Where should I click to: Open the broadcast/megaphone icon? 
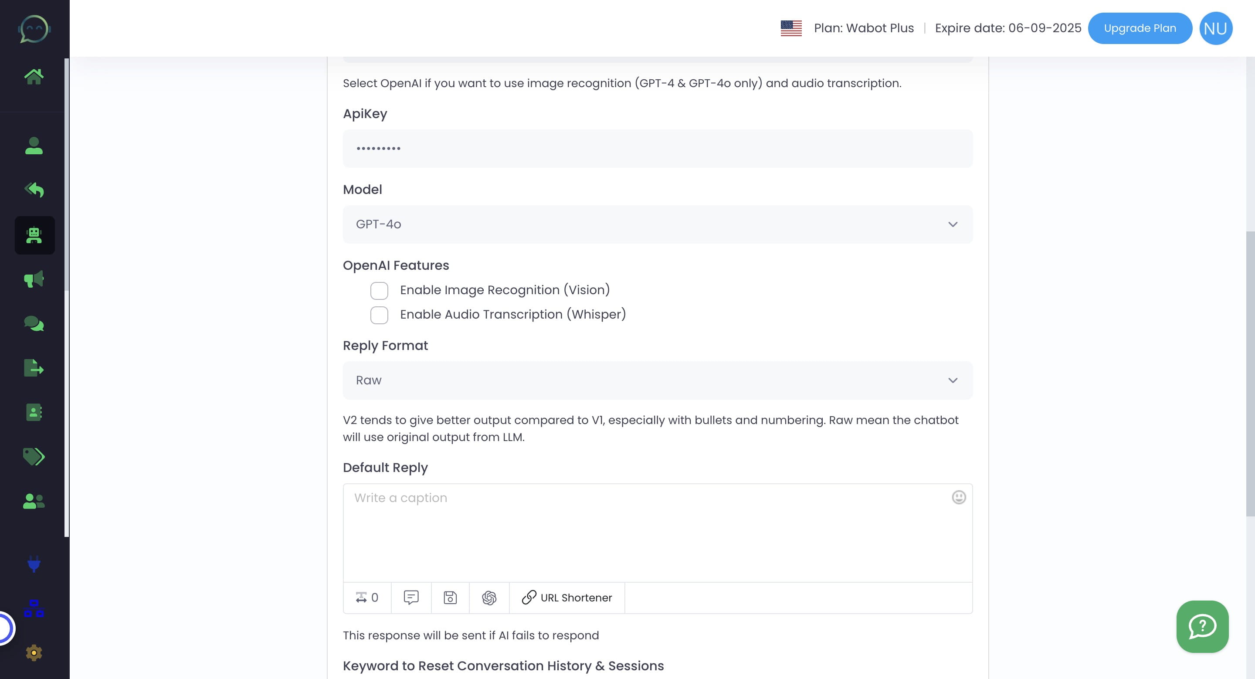pyautogui.click(x=34, y=279)
